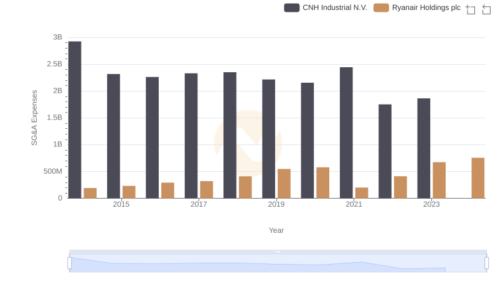
Task: Click the SG&A Expenses axis title
Action: (x=34, y=118)
